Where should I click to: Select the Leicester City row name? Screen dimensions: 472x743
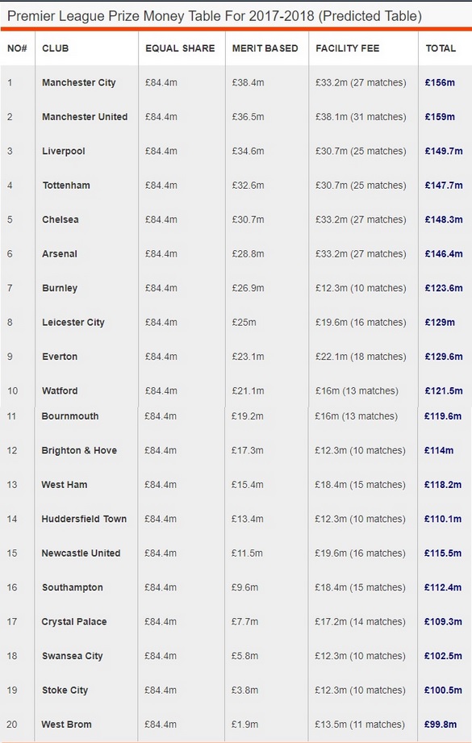pos(73,322)
